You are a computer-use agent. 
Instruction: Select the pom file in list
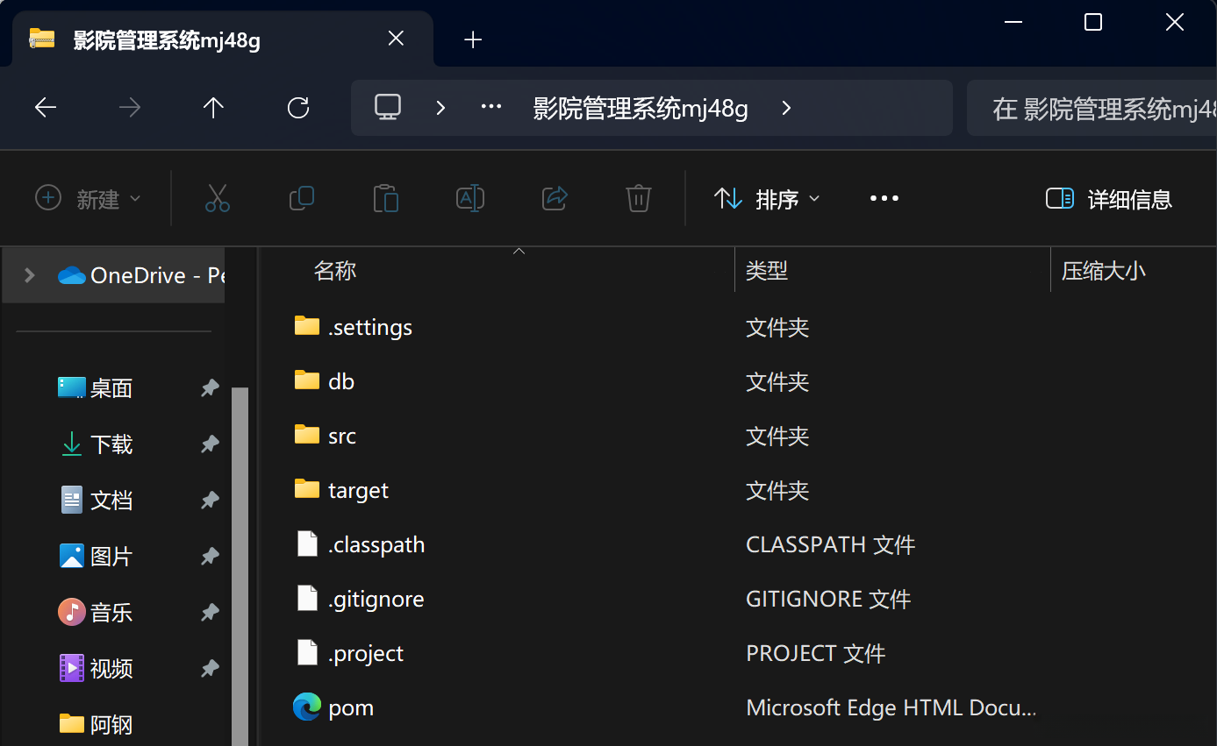pos(351,707)
